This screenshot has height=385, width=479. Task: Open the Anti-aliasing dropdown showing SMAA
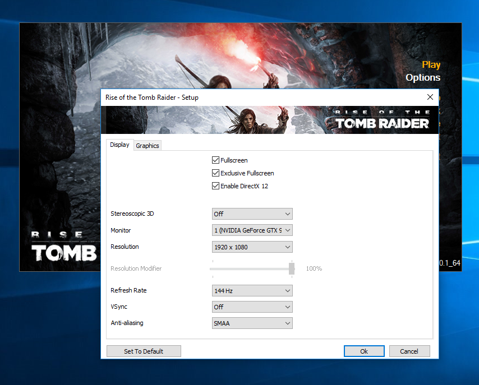[252, 323]
